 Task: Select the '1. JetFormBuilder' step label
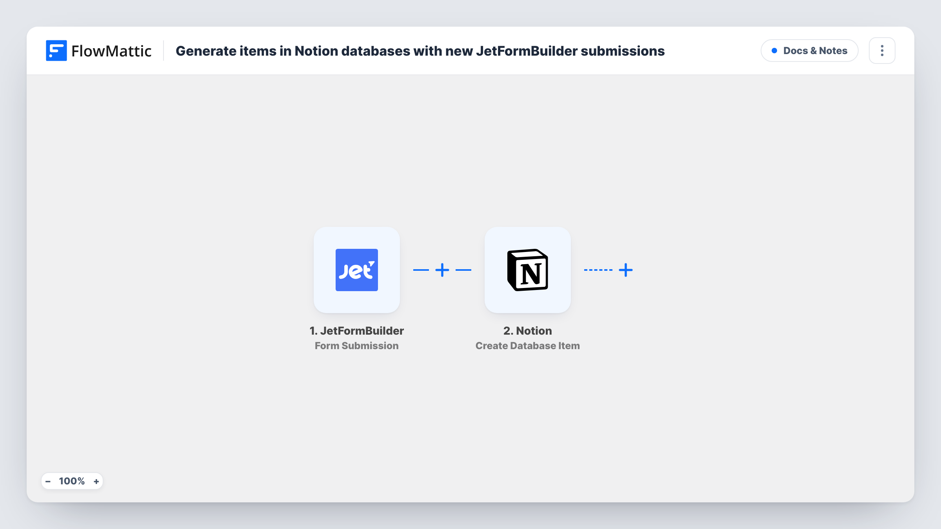point(356,331)
